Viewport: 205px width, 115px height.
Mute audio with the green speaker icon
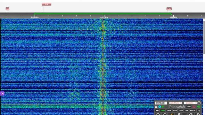point(199,107)
